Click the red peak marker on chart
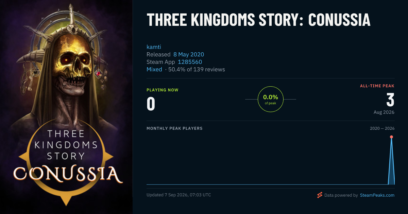Viewport: 408px width, 214px height. [x=391, y=137]
